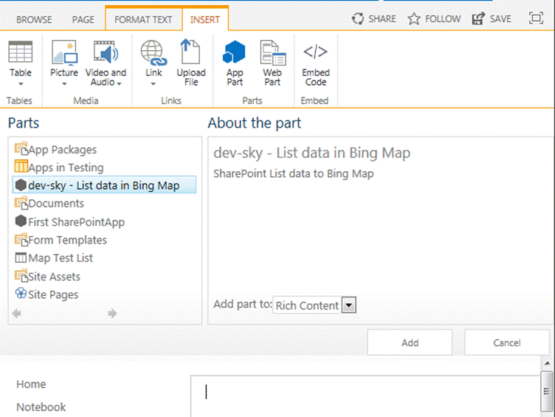The image size is (555, 417).
Task: Open the Table dropdown arrow
Action: click(21, 84)
